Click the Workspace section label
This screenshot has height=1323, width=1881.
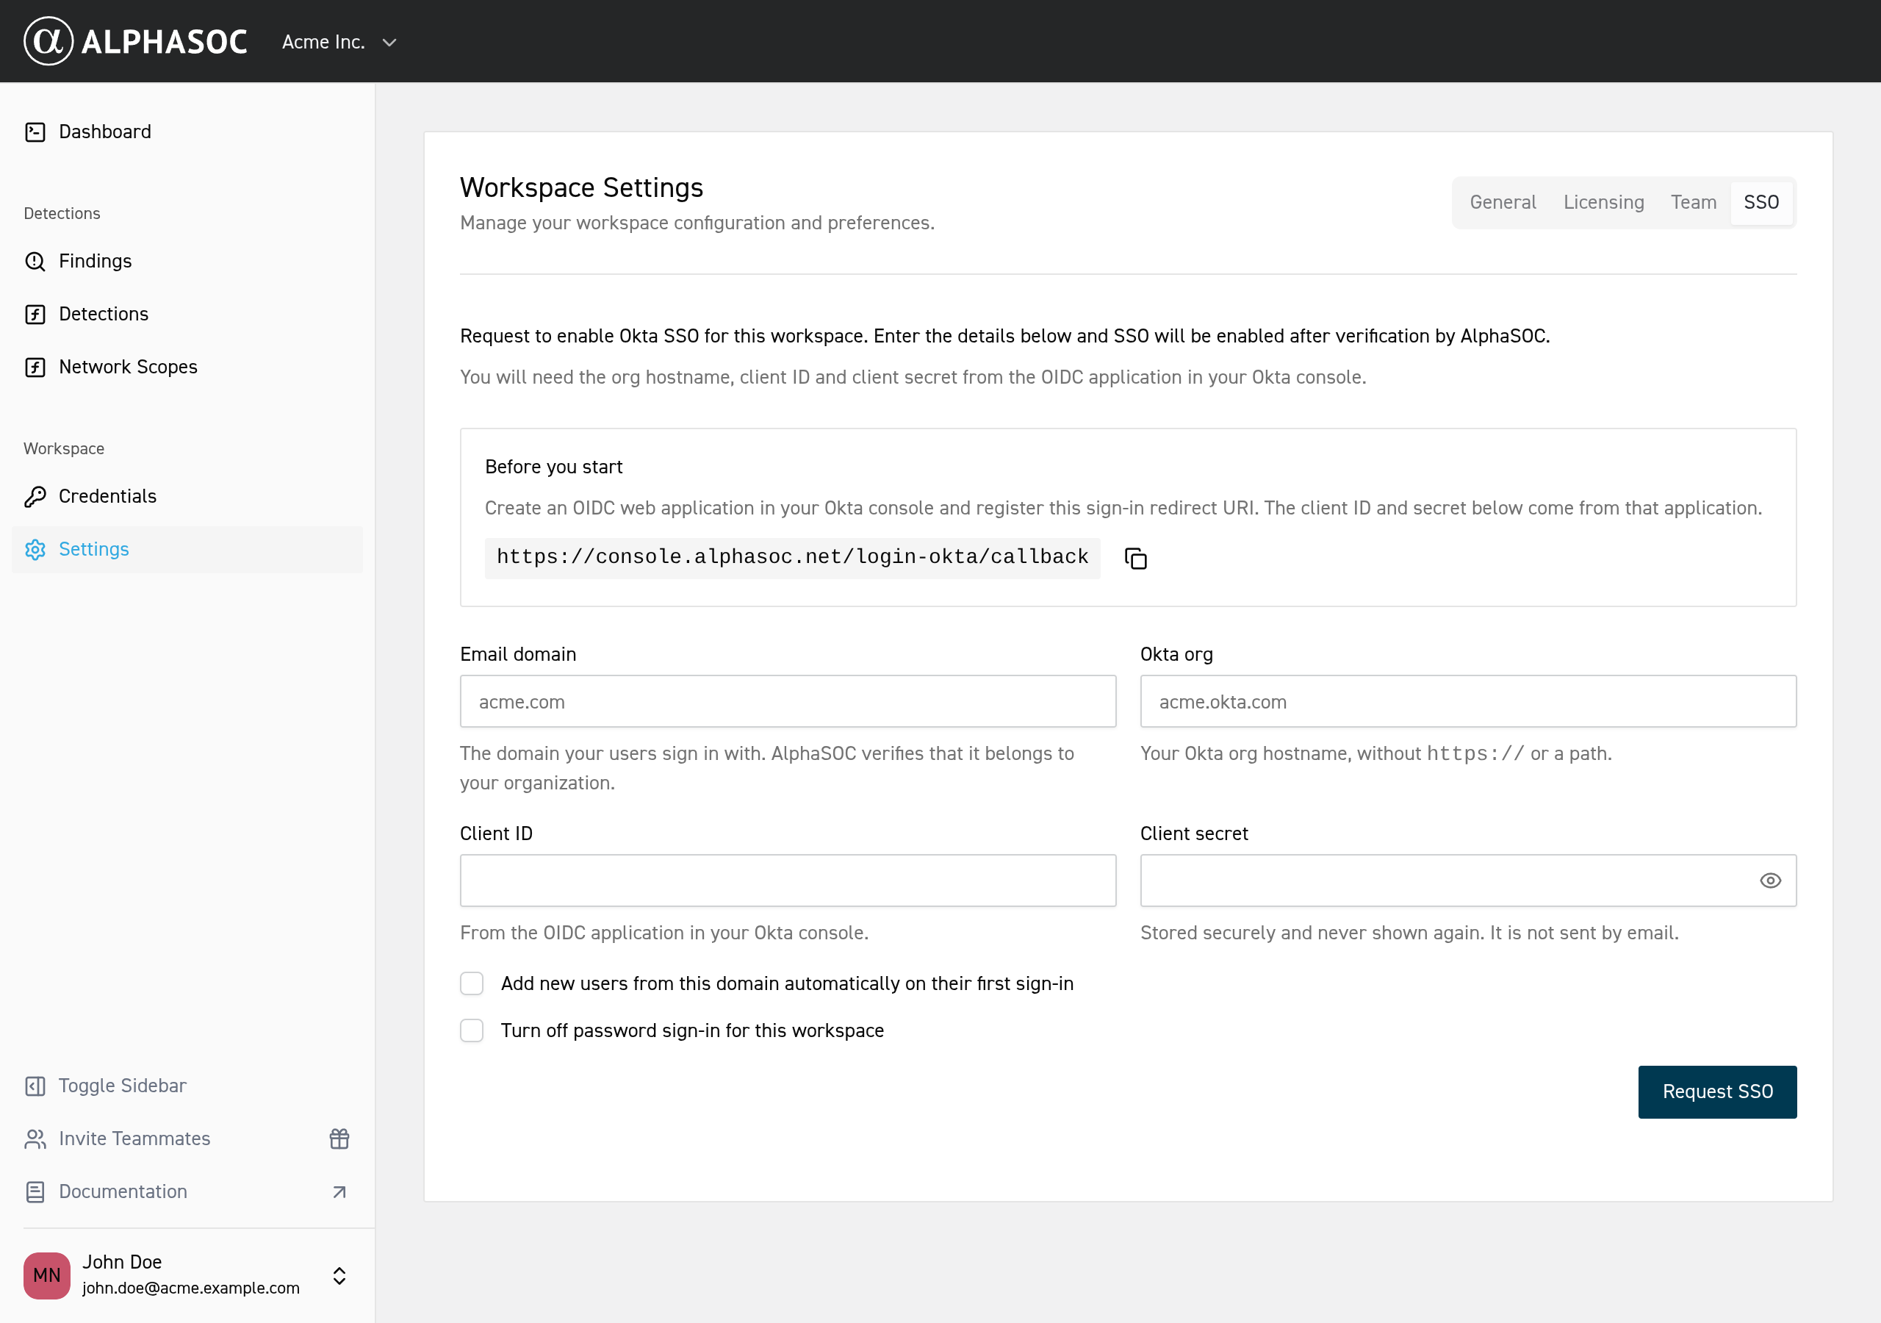[x=64, y=448]
